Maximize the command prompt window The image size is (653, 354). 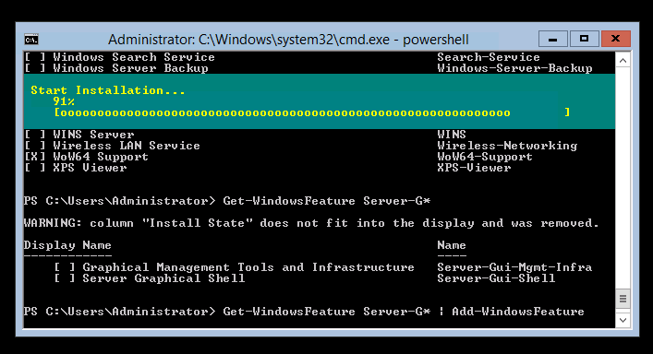tap(584, 39)
